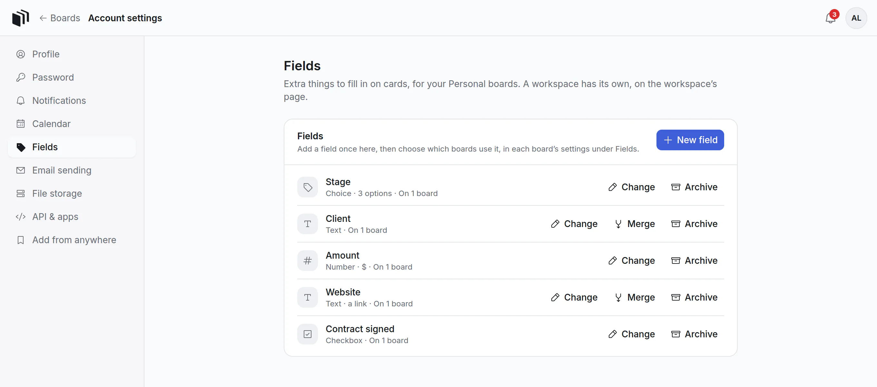Open Calendar settings
This screenshot has width=877, height=387.
(72, 124)
